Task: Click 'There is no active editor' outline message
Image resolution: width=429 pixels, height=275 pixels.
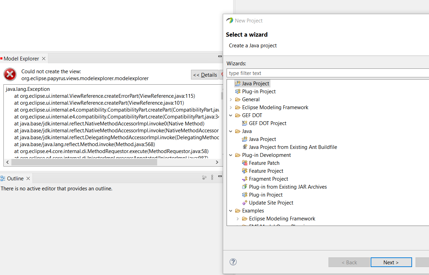Action: 57,189
